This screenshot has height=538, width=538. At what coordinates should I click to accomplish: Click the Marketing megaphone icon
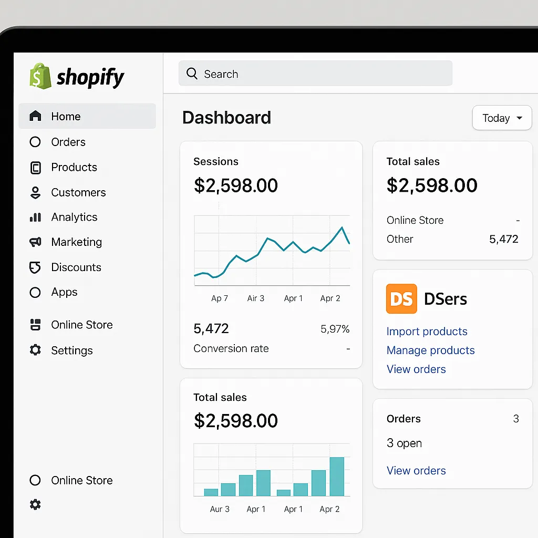(x=35, y=242)
